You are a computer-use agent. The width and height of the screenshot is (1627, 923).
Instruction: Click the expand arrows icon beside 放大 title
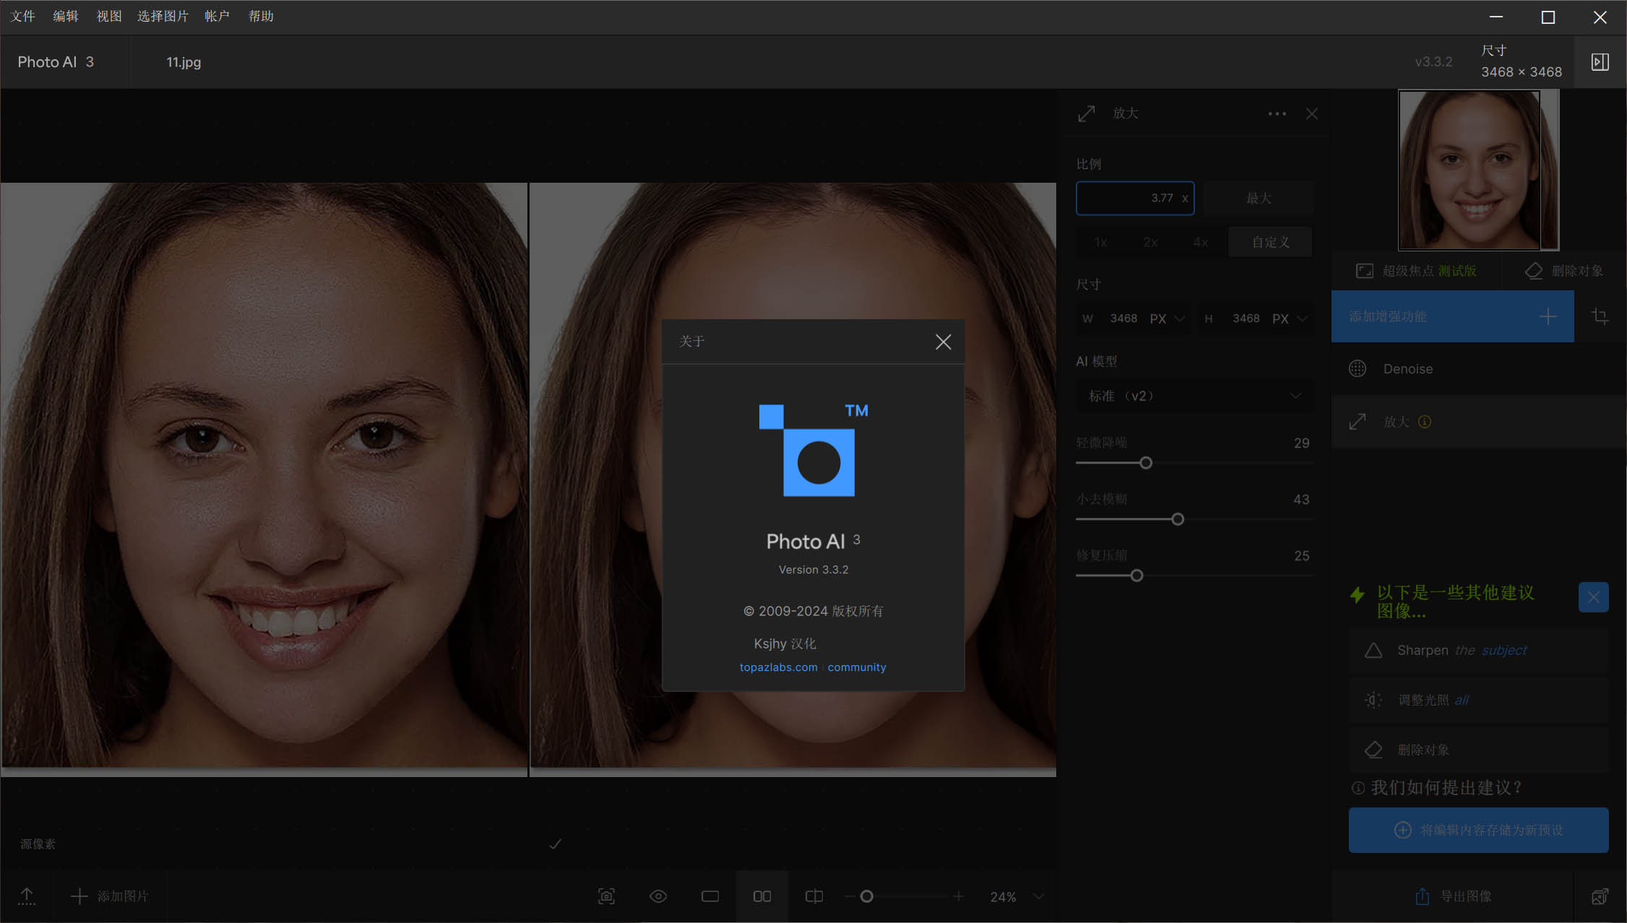pyautogui.click(x=1087, y=113)
